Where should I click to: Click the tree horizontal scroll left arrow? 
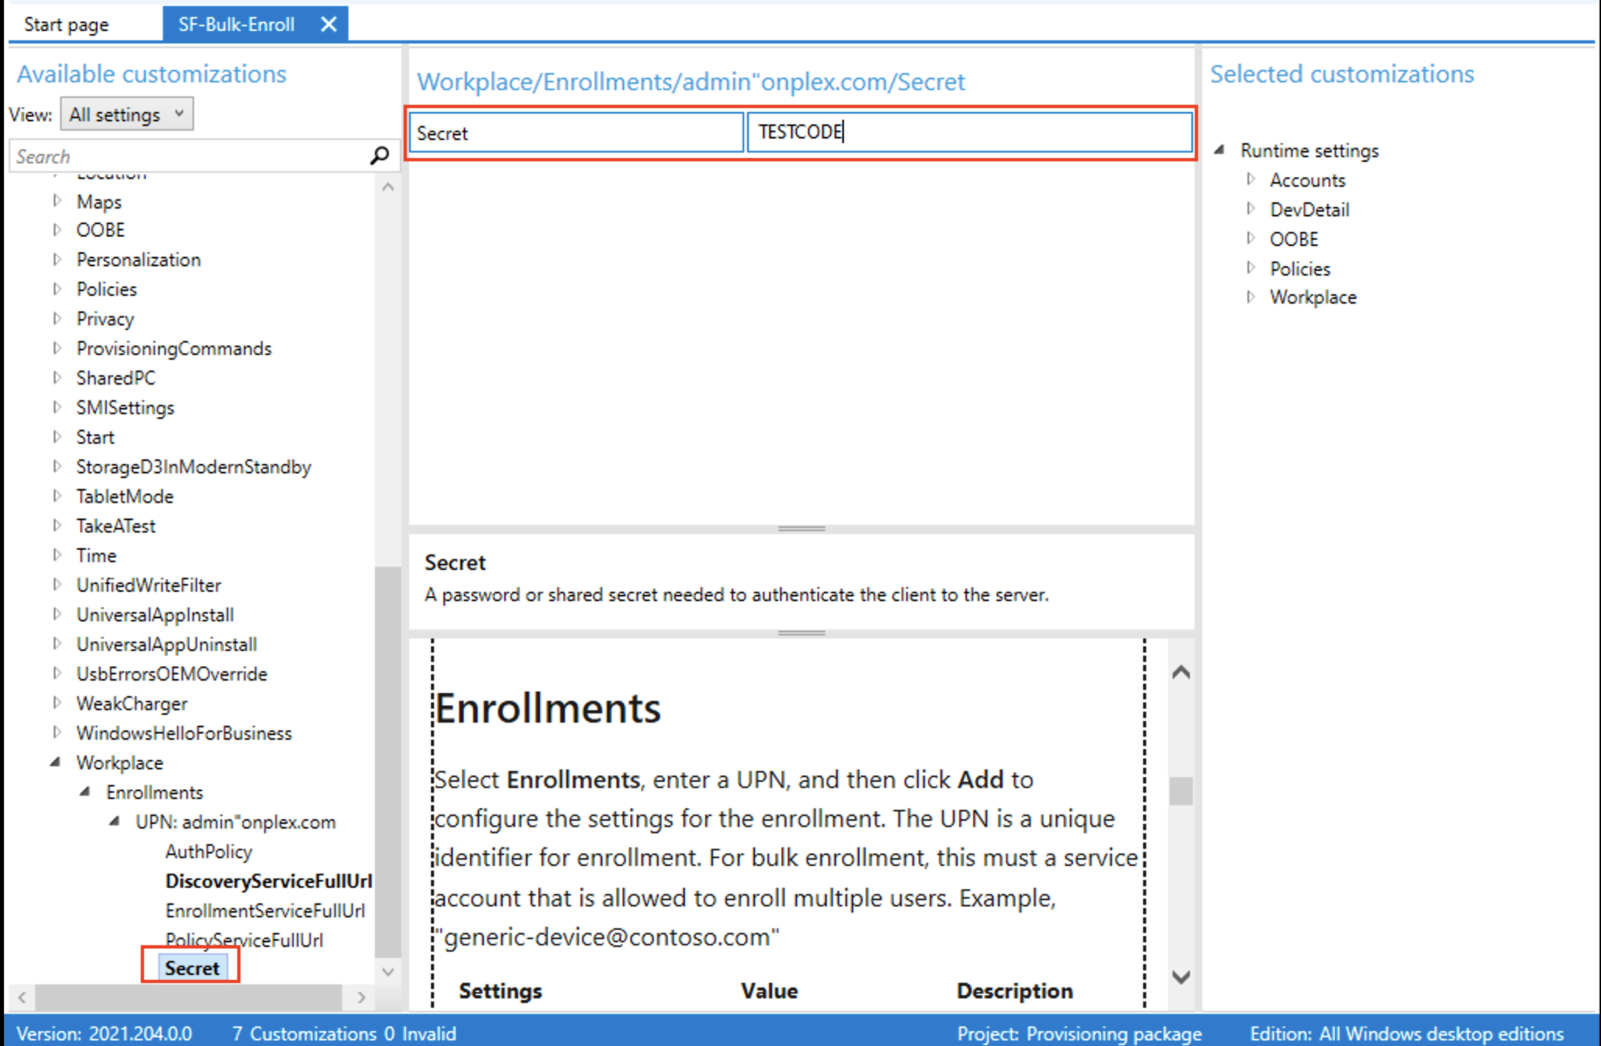[x=22, y=997]
